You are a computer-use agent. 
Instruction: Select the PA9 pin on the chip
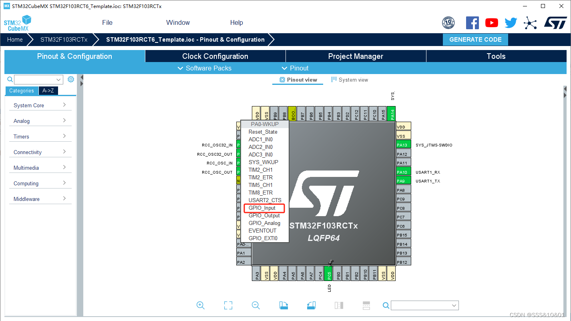click(x=404, y=181)
